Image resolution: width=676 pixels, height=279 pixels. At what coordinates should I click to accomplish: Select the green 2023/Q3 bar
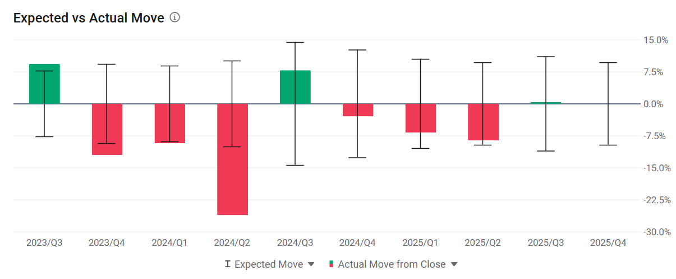(44, 84)
